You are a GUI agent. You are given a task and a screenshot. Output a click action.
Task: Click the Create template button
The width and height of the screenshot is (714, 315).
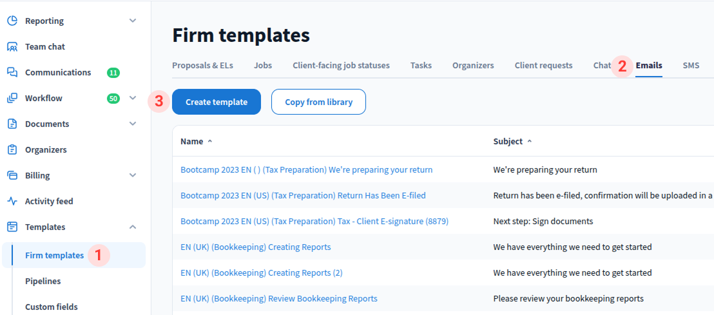click(x=217, y=102)
